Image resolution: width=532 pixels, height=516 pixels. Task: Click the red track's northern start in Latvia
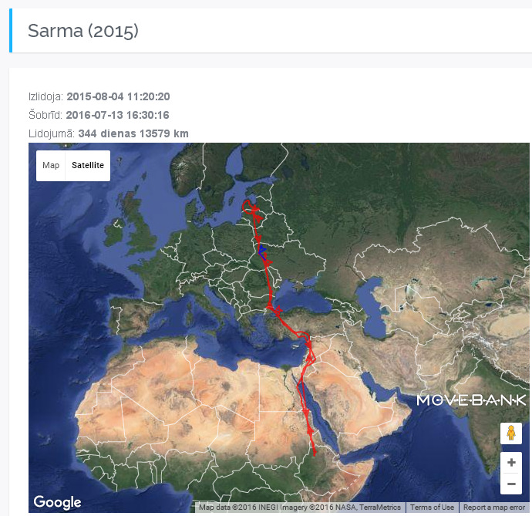coord(246,203)
